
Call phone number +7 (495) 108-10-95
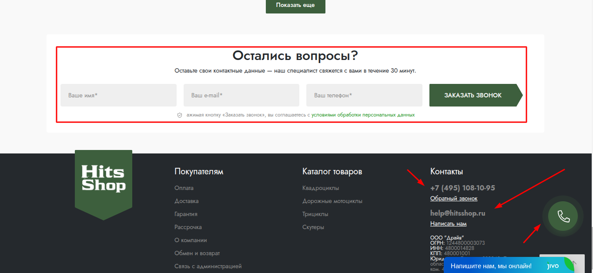pos(462,188)
